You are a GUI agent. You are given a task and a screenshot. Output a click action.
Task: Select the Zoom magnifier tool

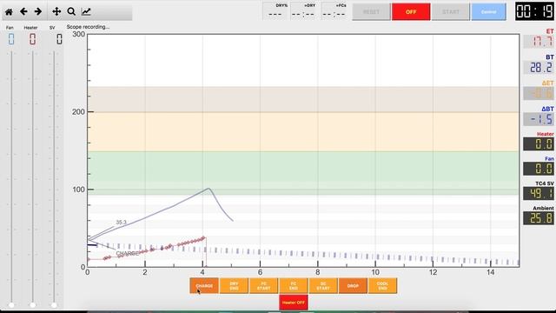[x=71, y=11]
